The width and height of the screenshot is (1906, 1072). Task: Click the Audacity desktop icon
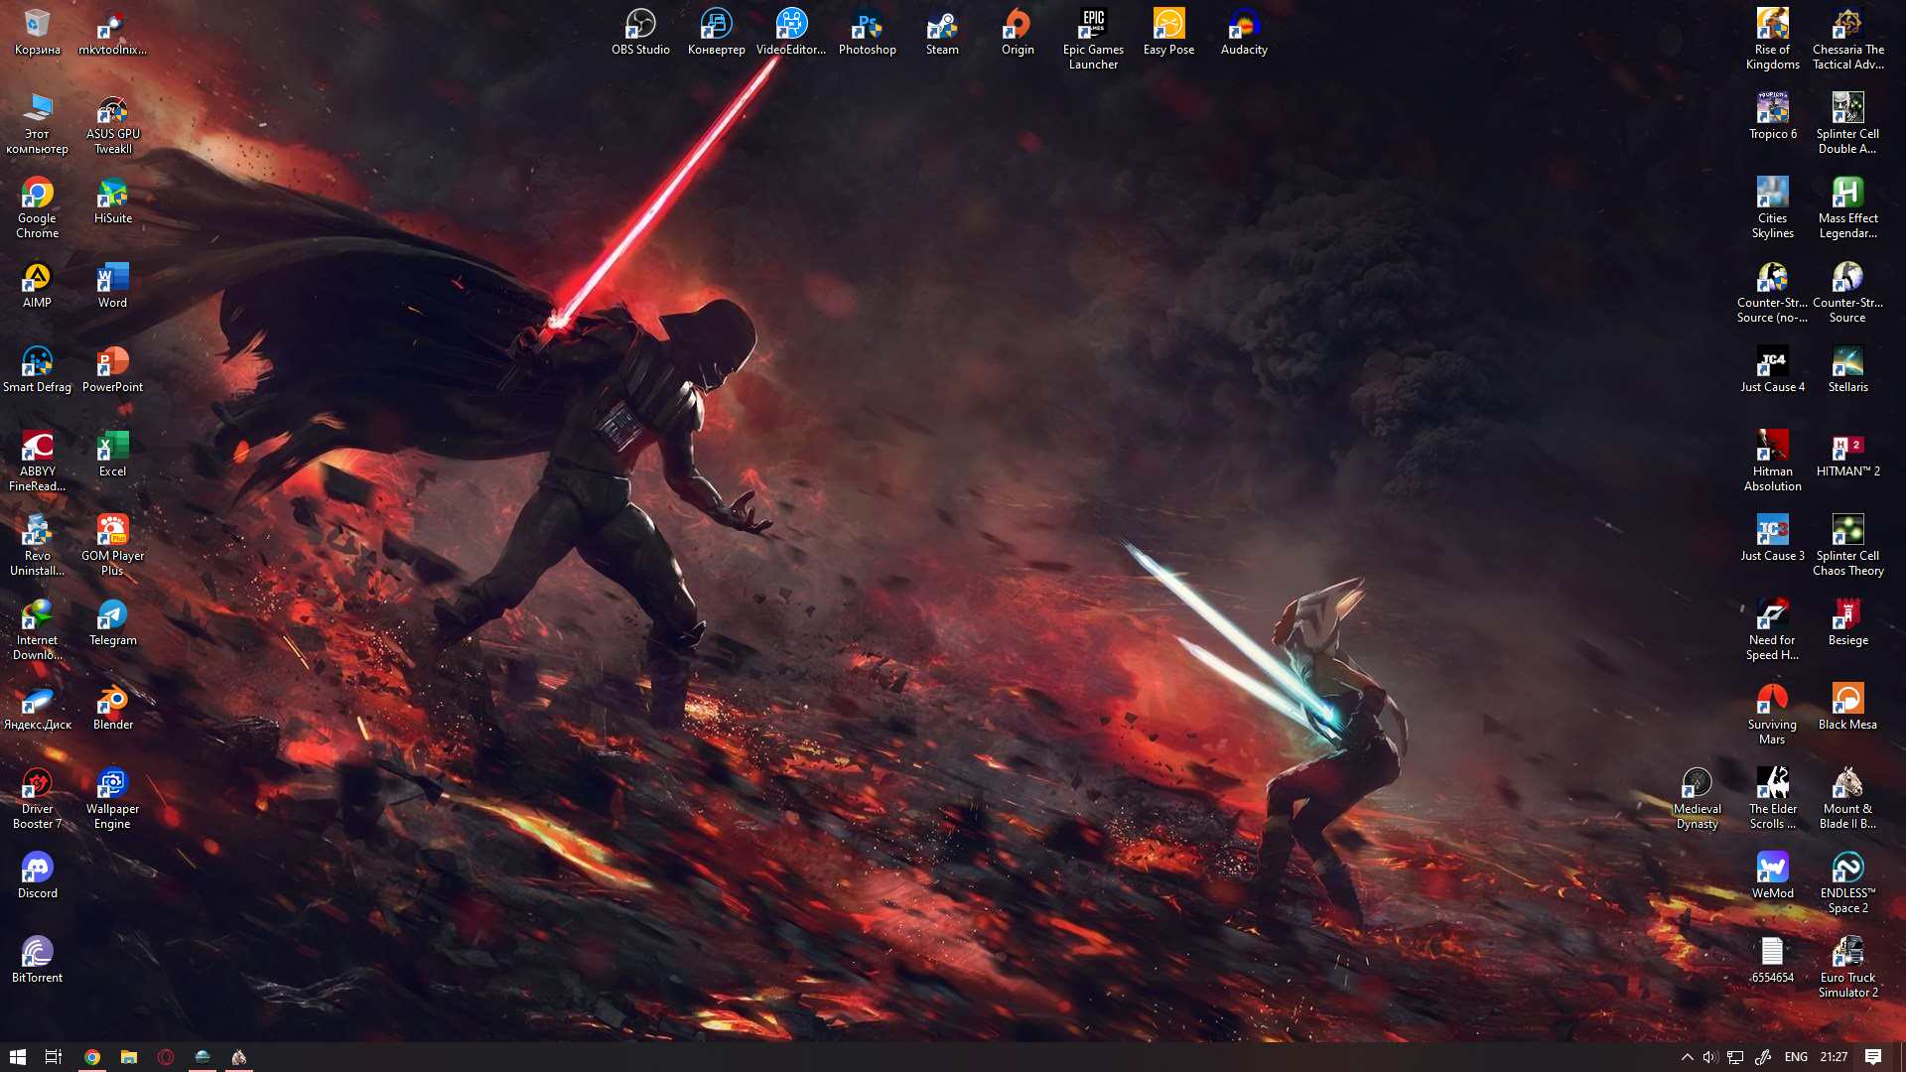[x=1244, y=32]
